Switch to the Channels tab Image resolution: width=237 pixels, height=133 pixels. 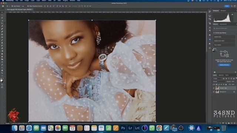click(221, 75)
